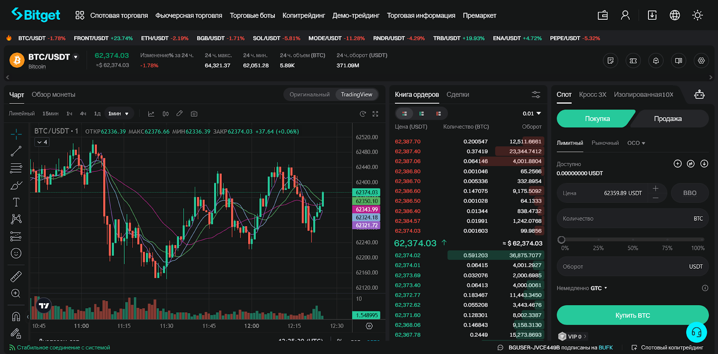Open the download app icon
Image resolution: width=718 pixels, height=354 pixels.
[x=652, y=15]
